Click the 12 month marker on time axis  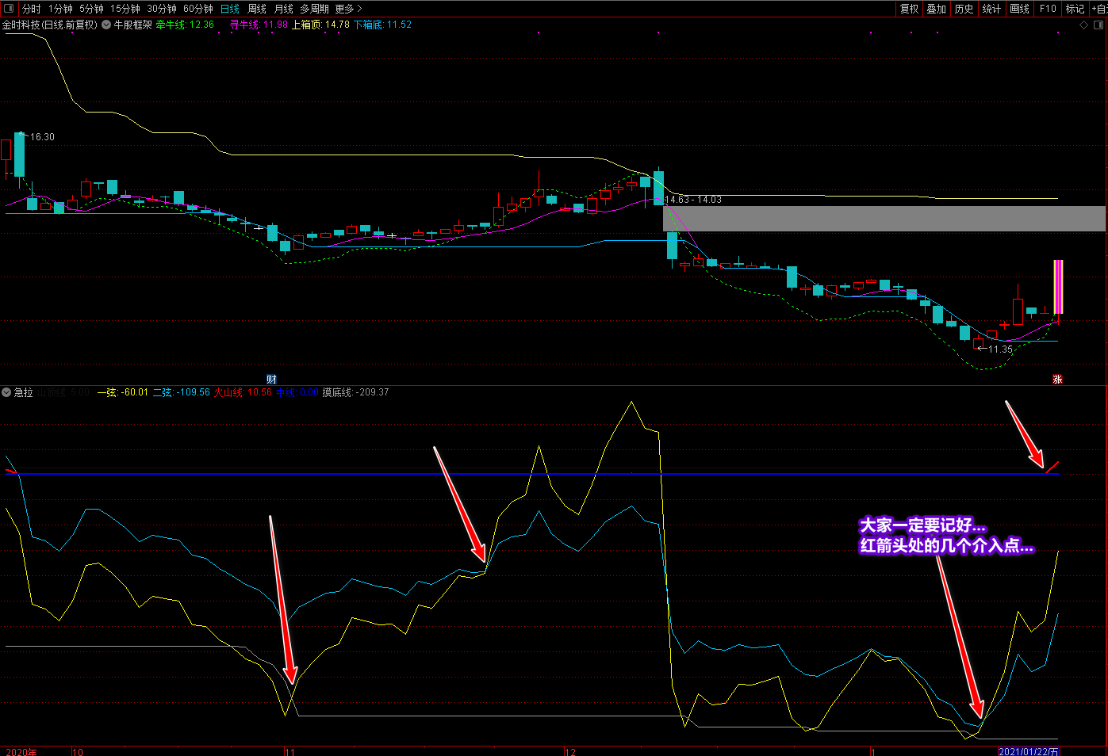[570, 751]
